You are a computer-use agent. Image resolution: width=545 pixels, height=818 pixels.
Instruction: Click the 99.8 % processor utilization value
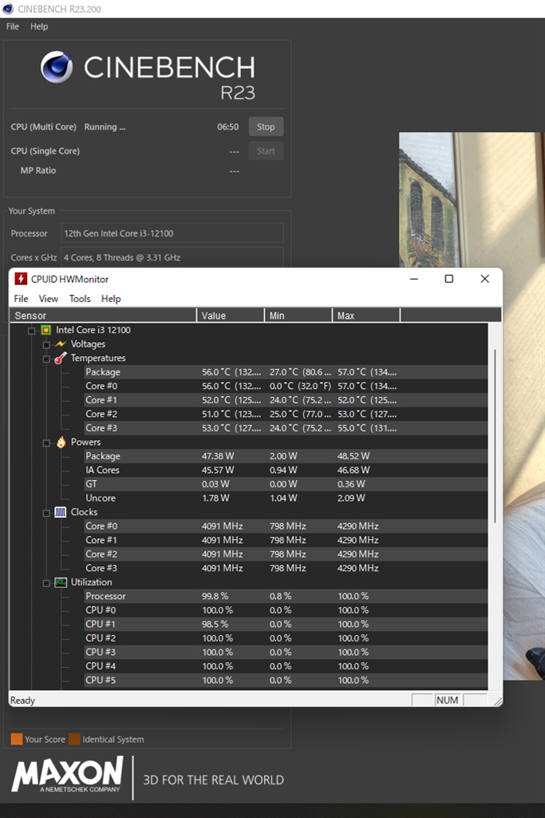(x=215, y=596)
